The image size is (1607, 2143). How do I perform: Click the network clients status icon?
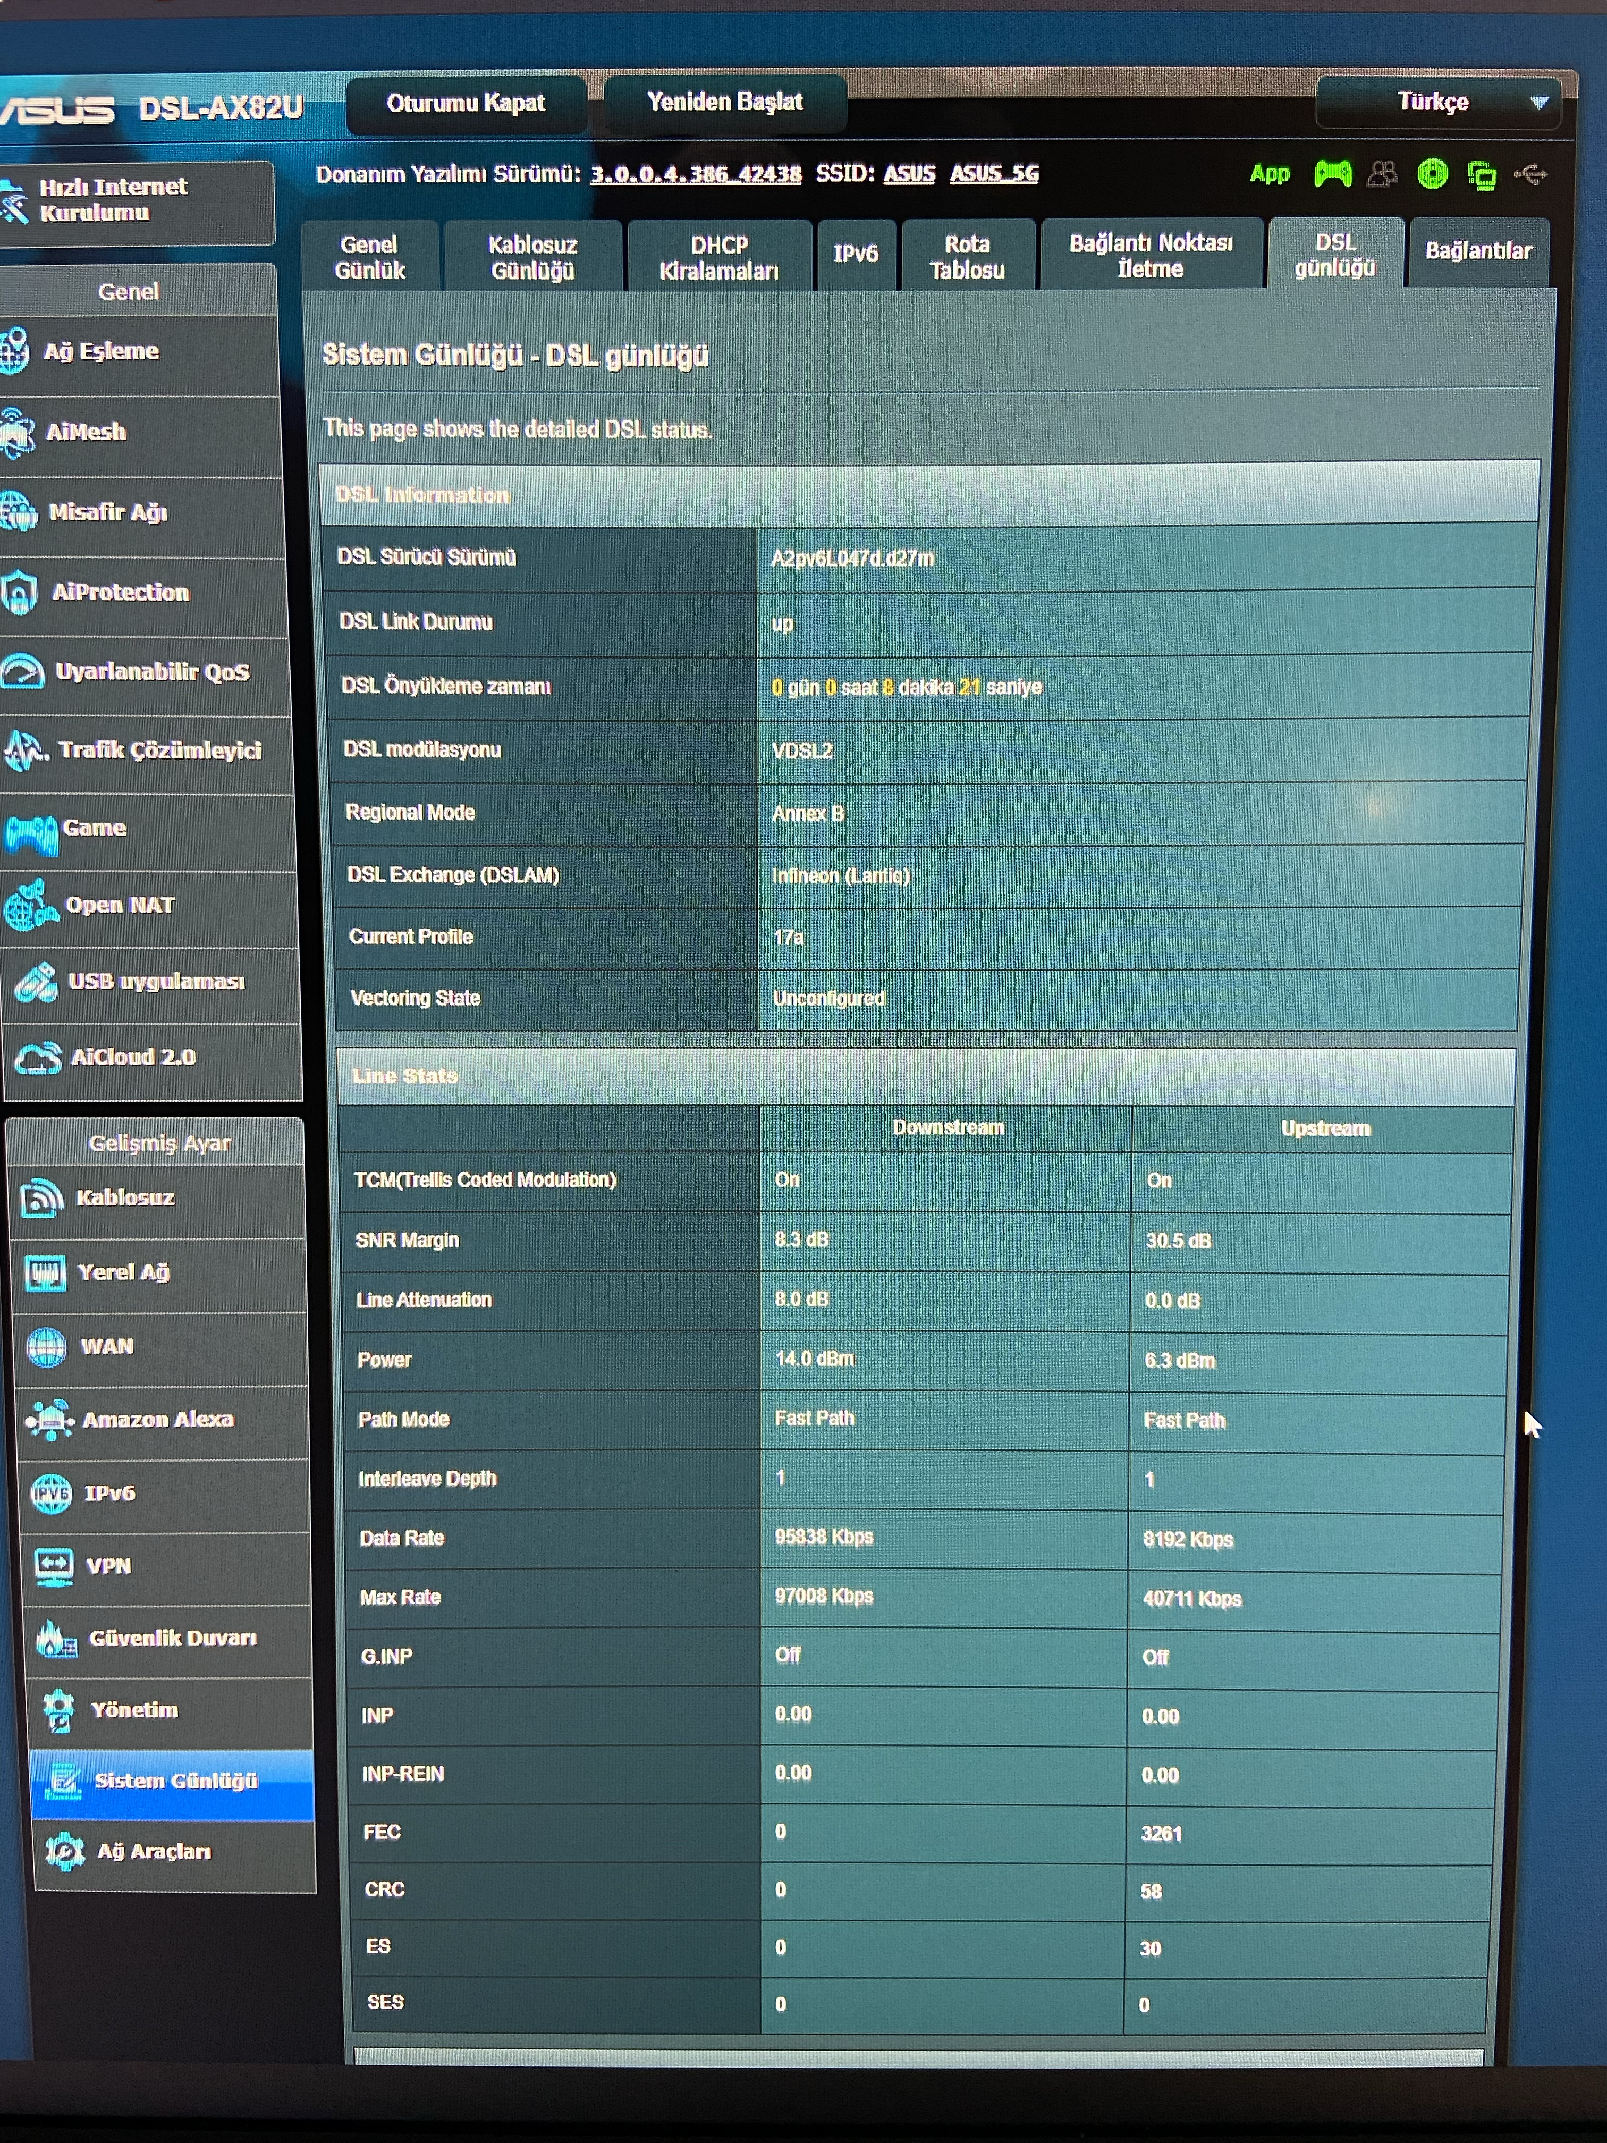(x=1481, y=175)
